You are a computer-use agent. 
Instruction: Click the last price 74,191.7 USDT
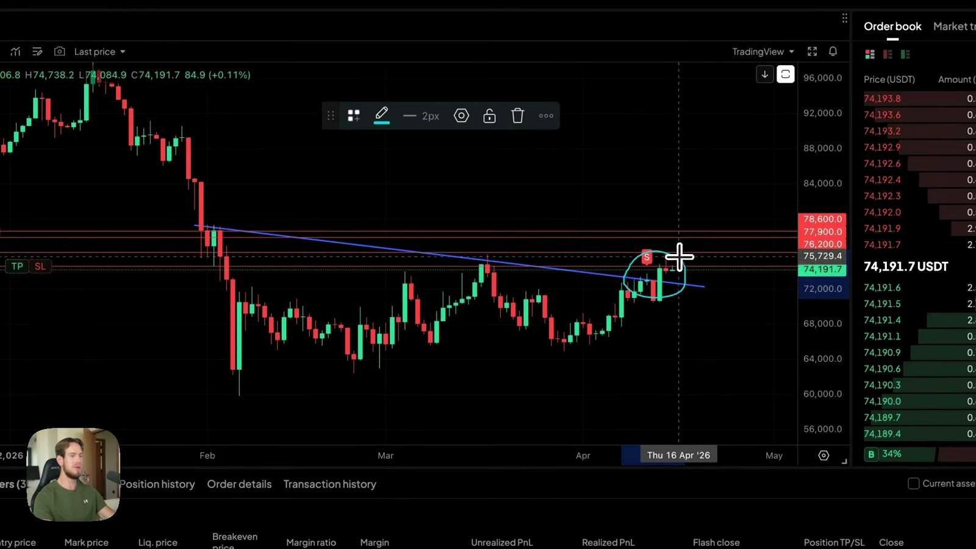906,266
